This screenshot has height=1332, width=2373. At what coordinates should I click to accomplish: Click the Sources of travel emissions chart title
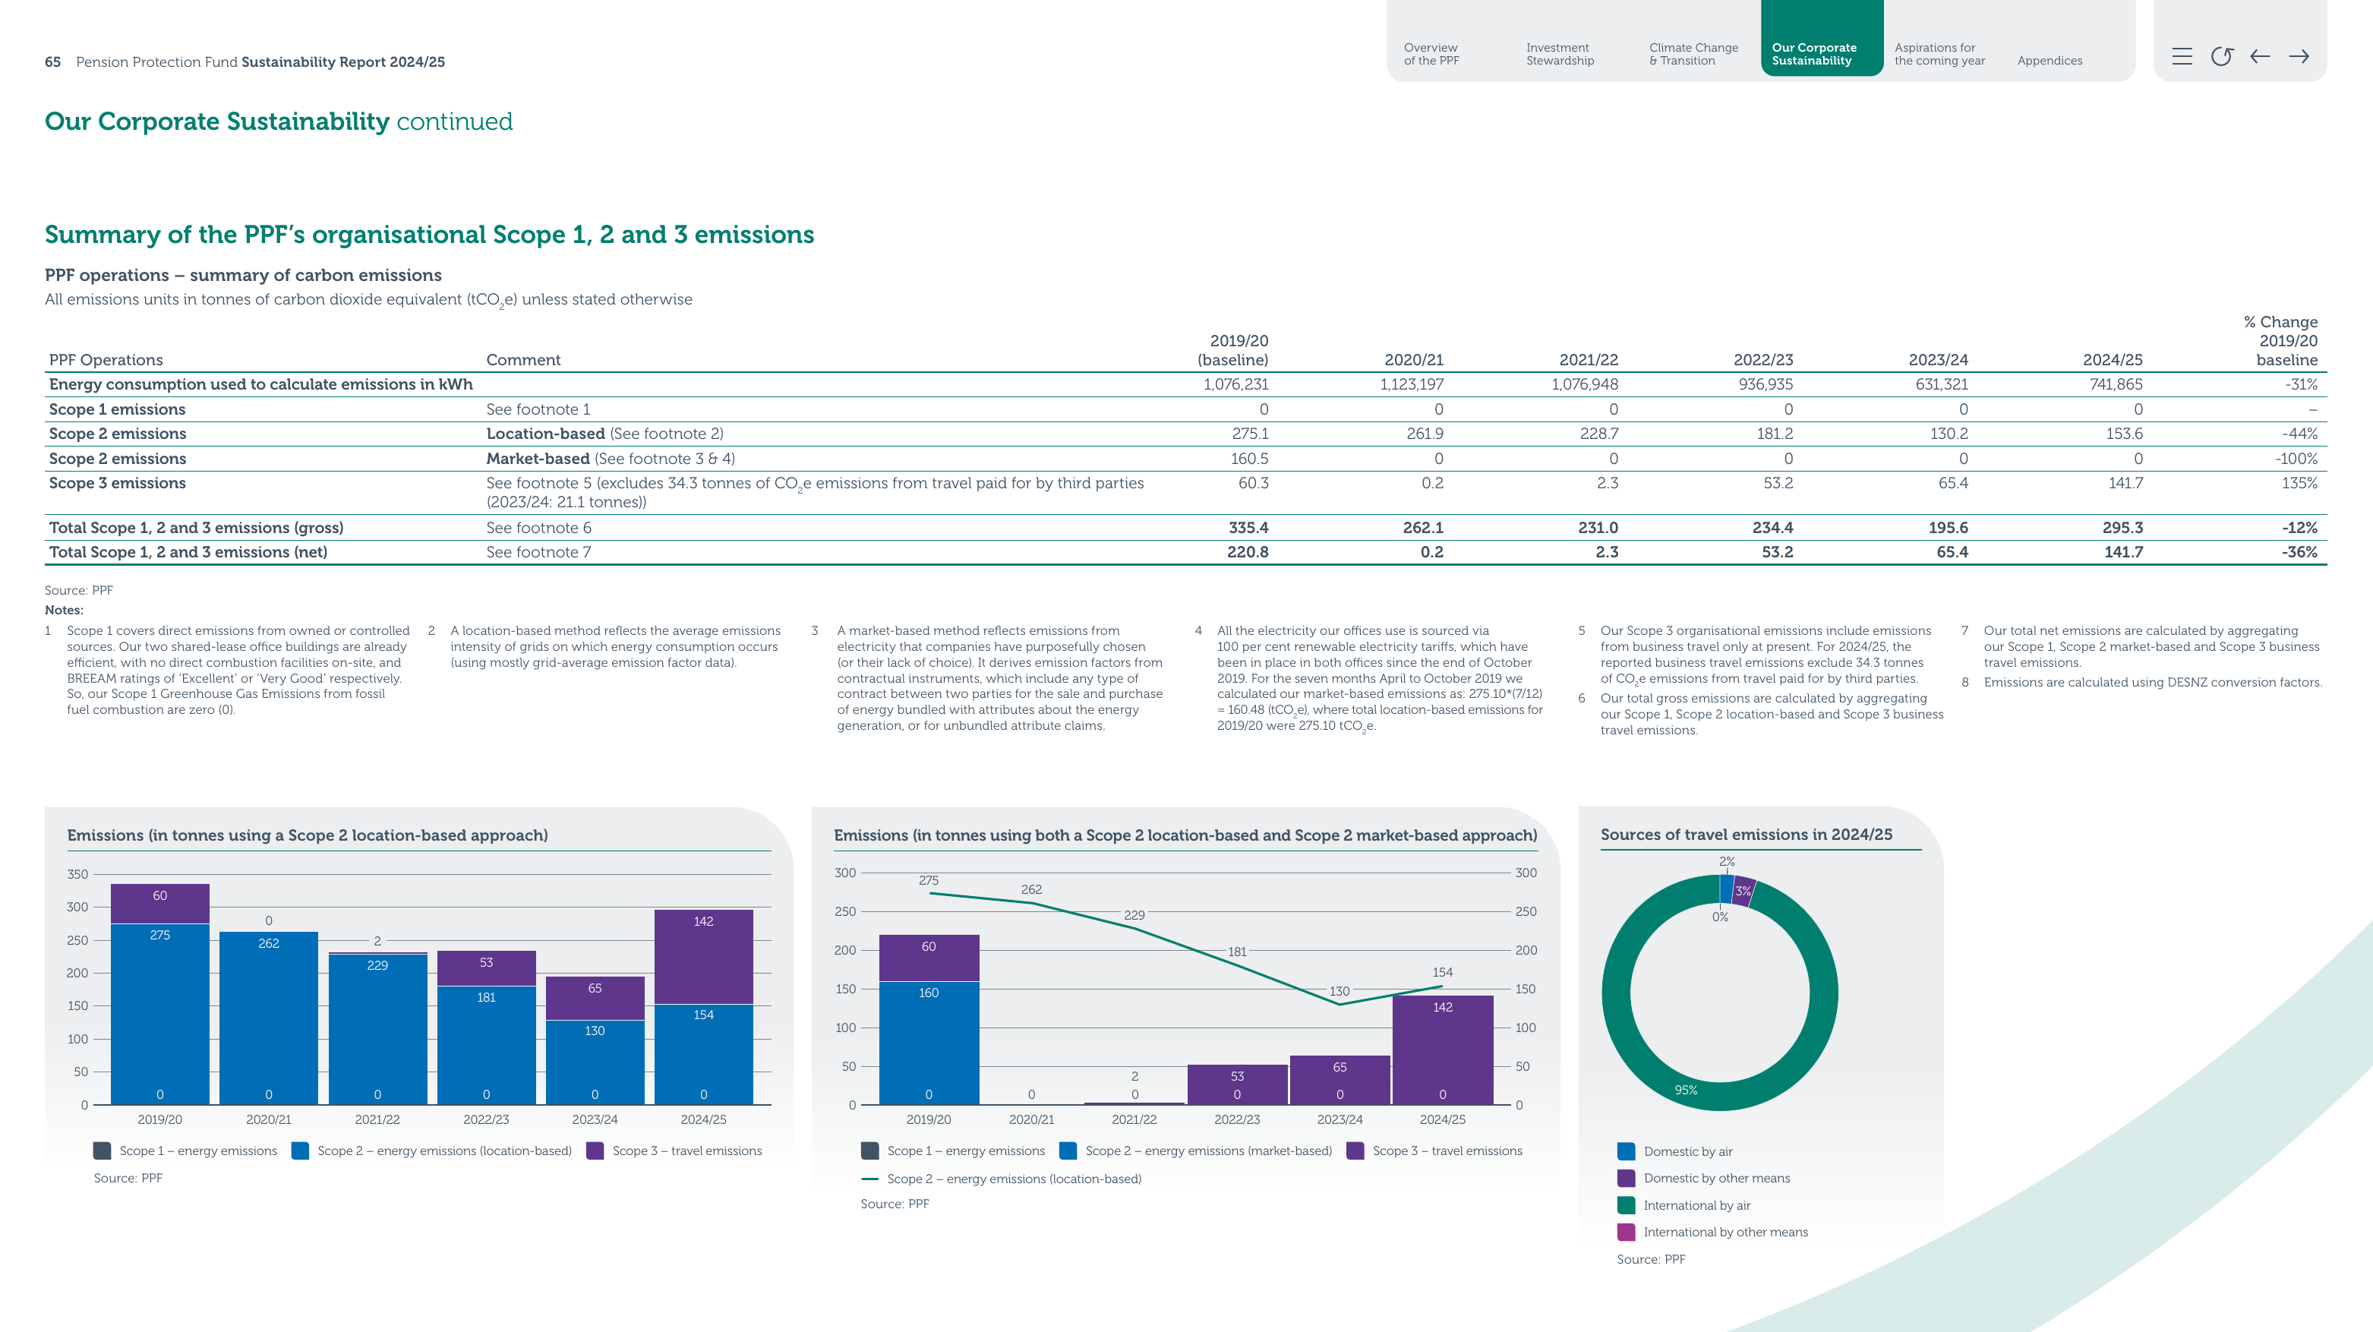pyautogui.click(x=1747, y=835)
